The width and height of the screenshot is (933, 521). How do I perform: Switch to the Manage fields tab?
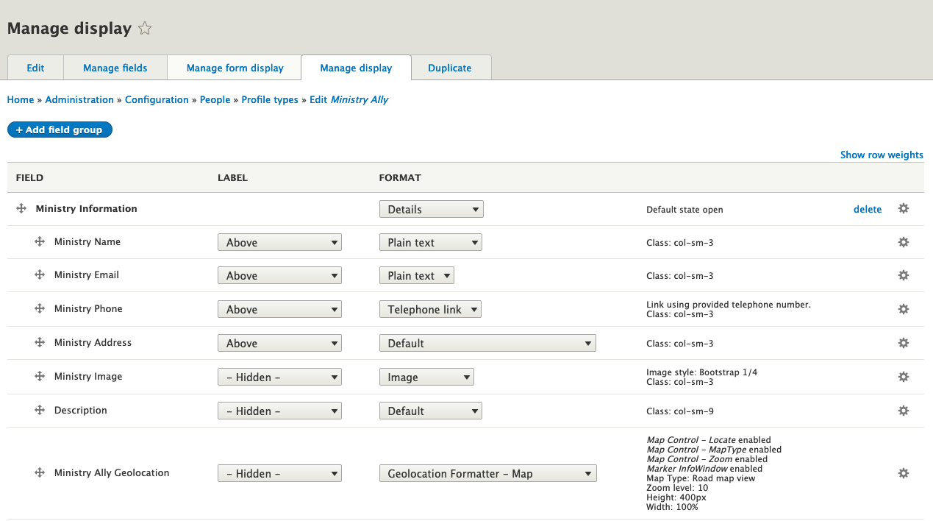(115, 68)
